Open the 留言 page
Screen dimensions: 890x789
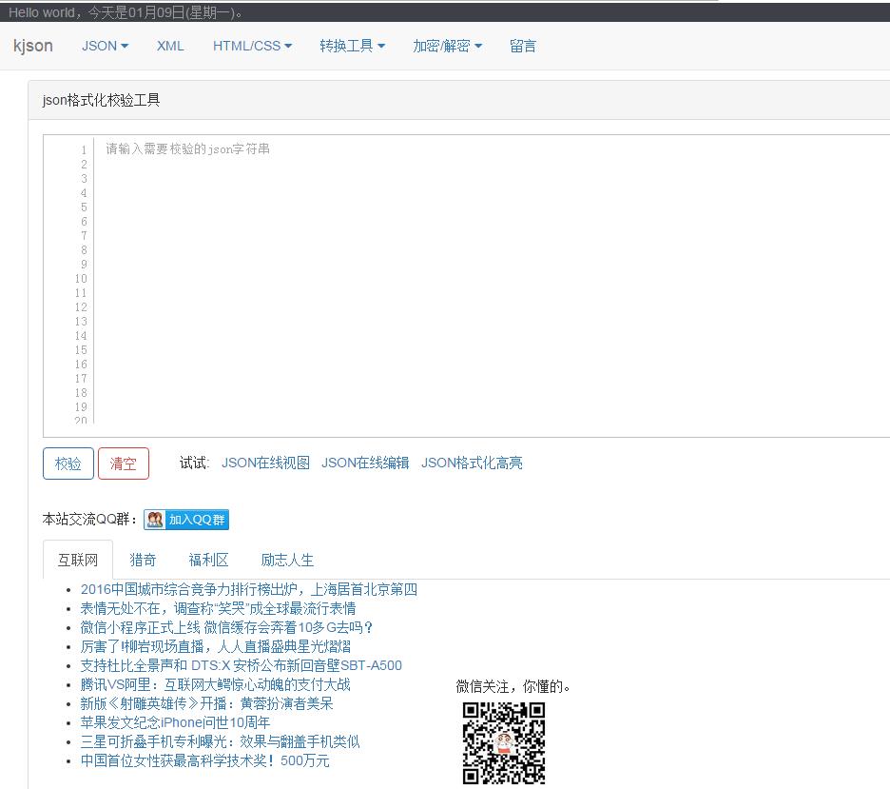point(523,46)
